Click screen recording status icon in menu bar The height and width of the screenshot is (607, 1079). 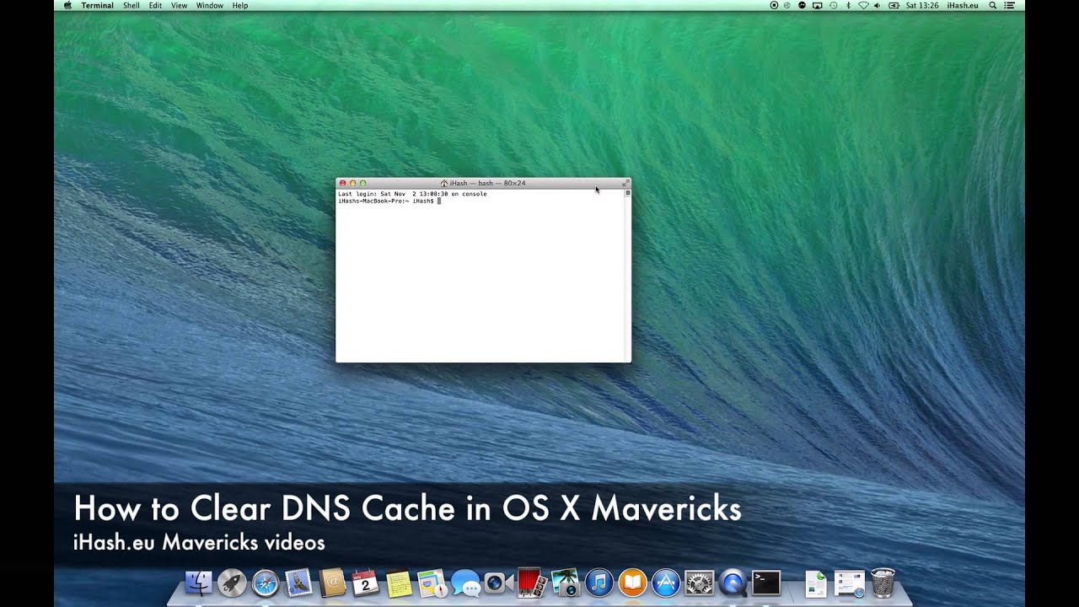pos(775,5)
